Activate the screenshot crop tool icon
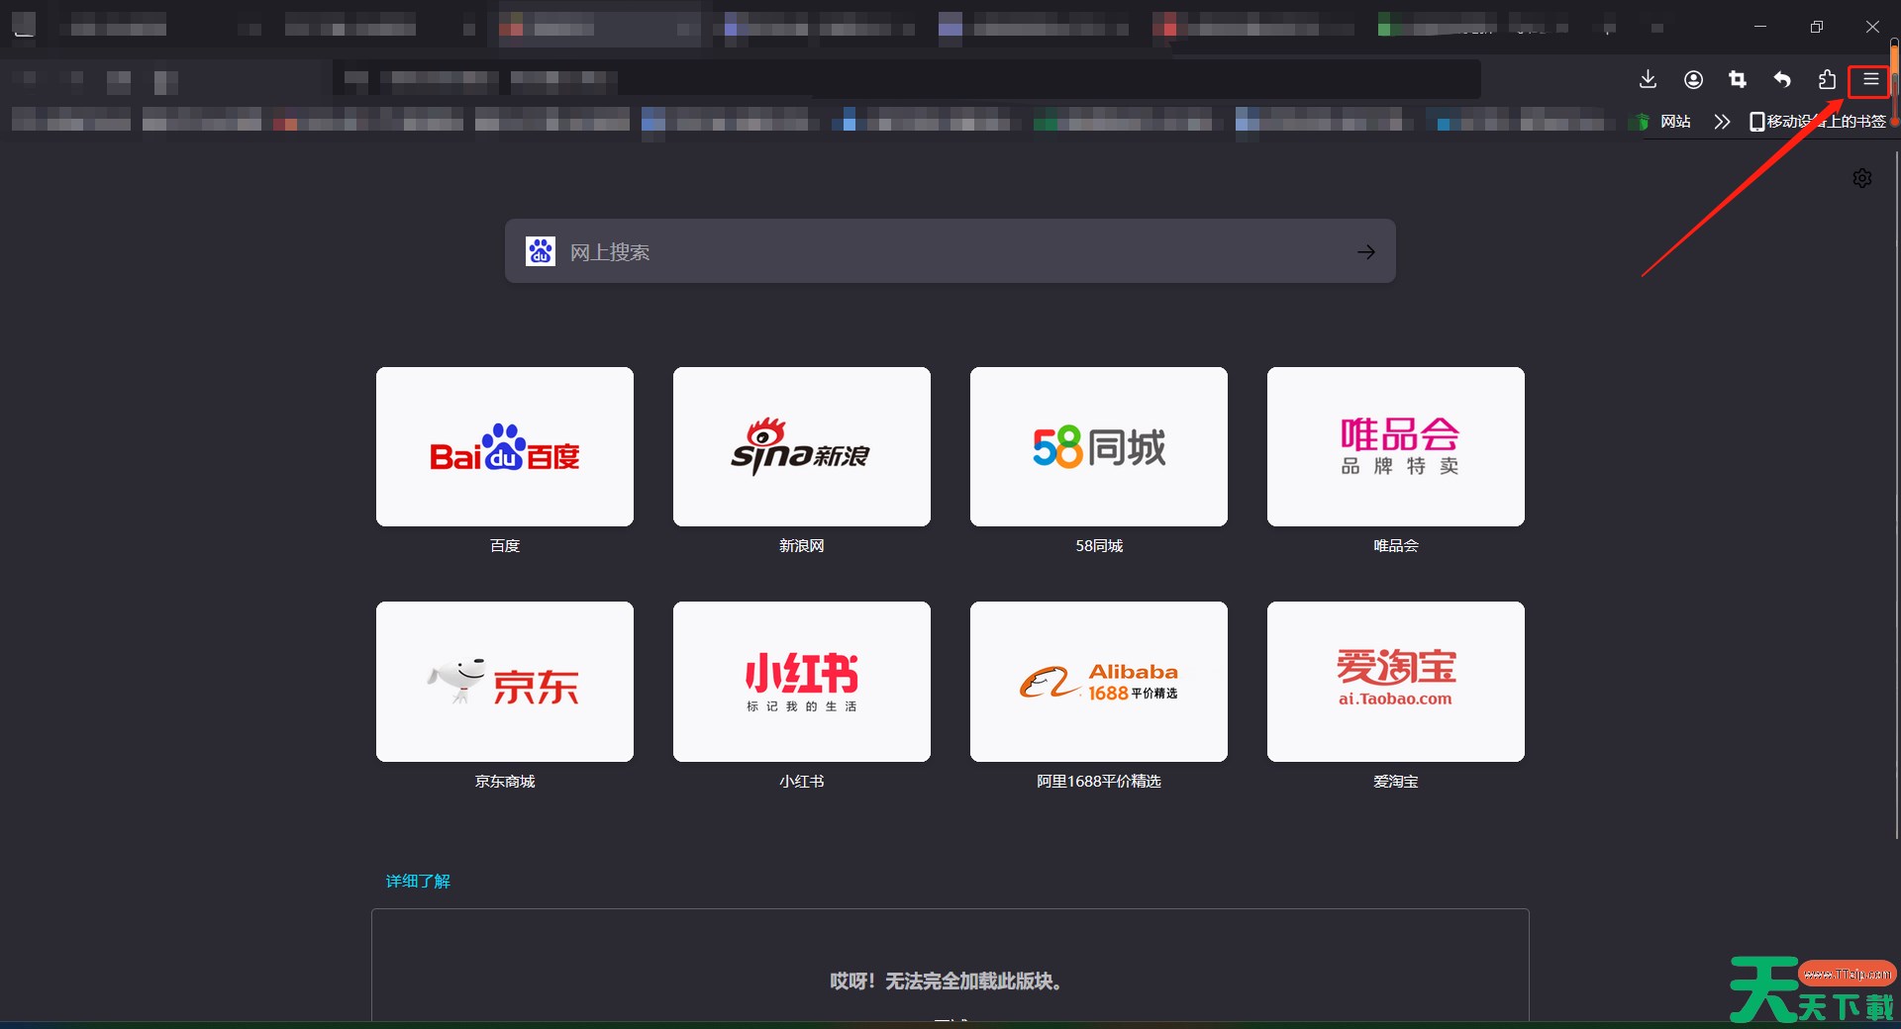The height and width of the screenshot is (1029, 1901). [x=1738, y=79]
